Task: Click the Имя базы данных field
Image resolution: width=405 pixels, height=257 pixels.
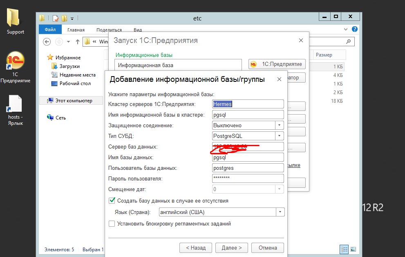Action: (x=248, y=157)
